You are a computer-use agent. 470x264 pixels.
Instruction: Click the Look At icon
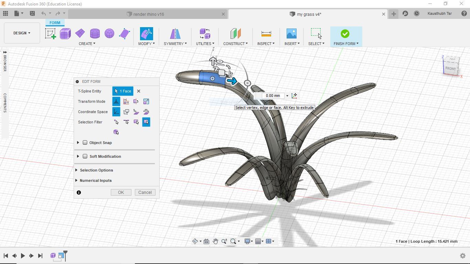[x=206, y=241]
